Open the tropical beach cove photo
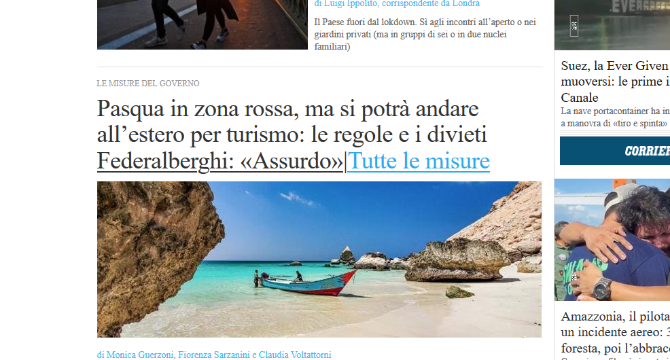 pos(319,259)
